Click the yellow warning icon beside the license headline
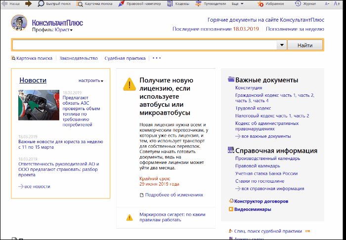Image resolution: width=346 pixels, height=240 pixels. click(130, 84)
